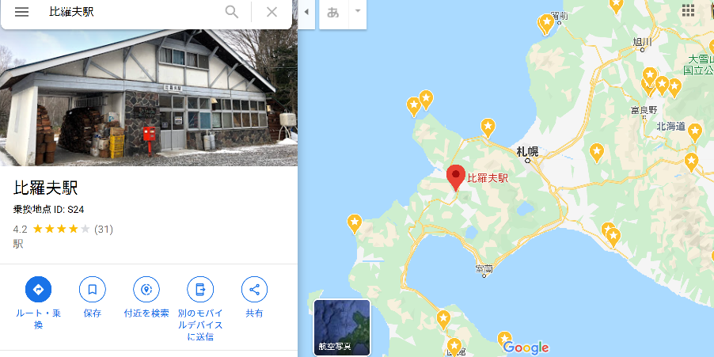The image size is (714, 357).
Task: Open the (31) reviews link
Action: (x=104, y=229)
